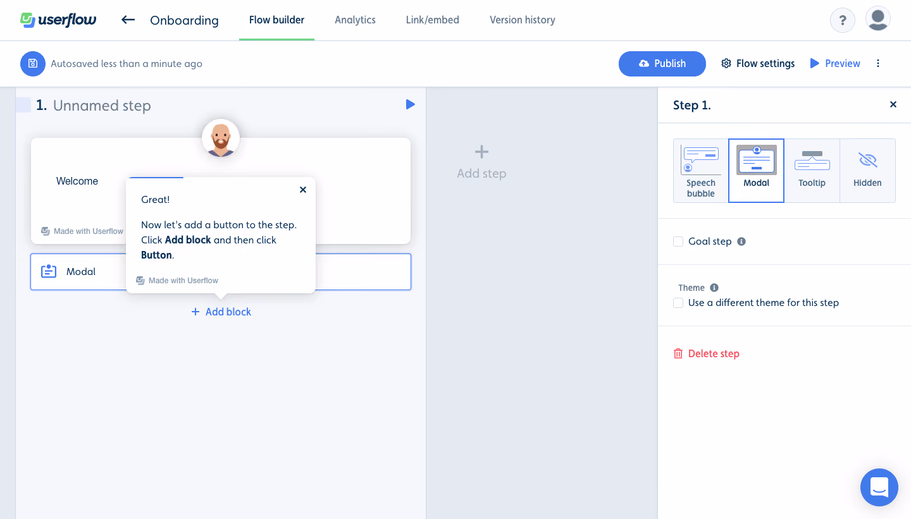This screenshot has width=911, height=519.
Task: Close the Step 1 settings panel
Action: [x=893, y=104]
